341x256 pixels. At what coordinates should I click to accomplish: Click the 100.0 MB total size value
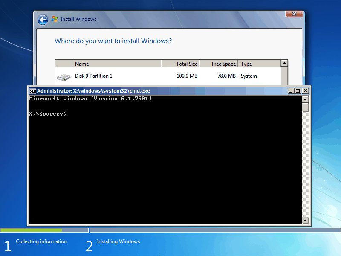187,76
